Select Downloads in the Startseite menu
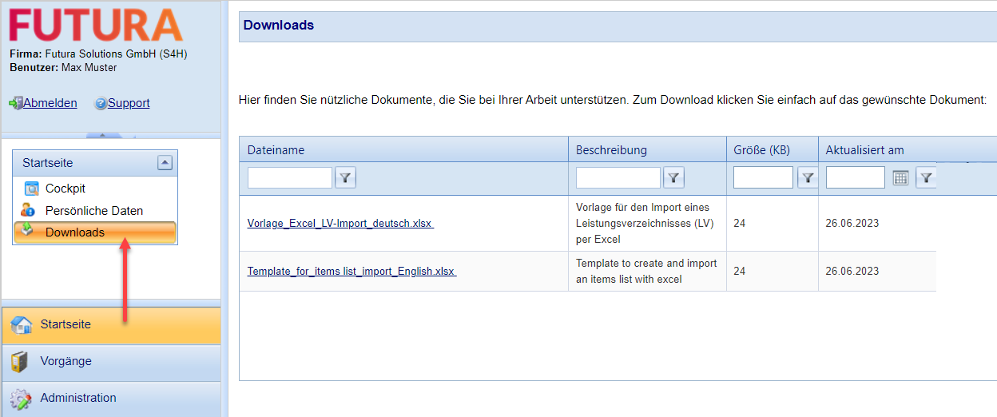Viewport: 997px width, 417px height. tap(75, 232)
